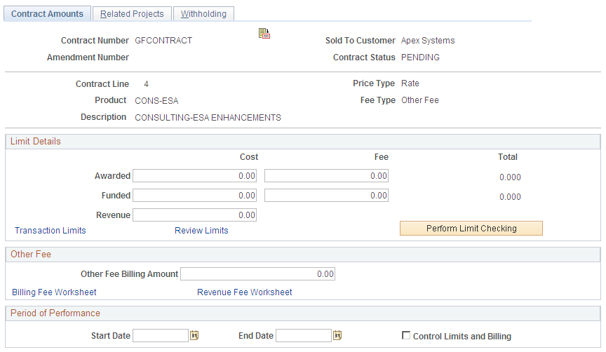Click the Awarded Cost input field
The height and width of the screenshot is (352, 606).
point(195,176)
